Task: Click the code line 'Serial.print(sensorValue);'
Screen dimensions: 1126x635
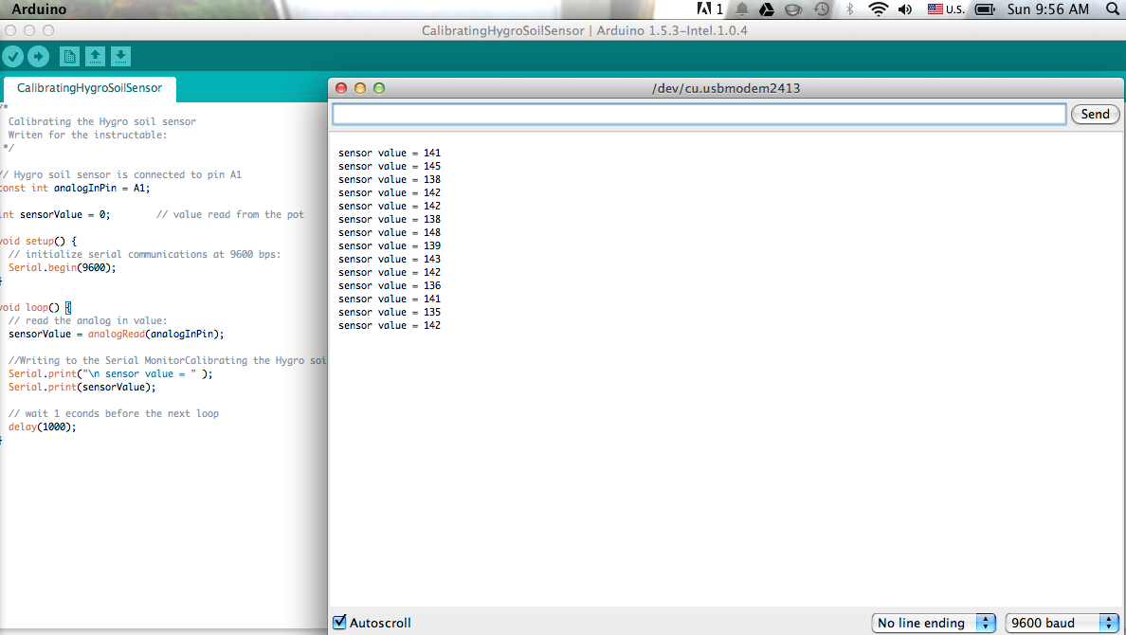Action: coord(82,388)
